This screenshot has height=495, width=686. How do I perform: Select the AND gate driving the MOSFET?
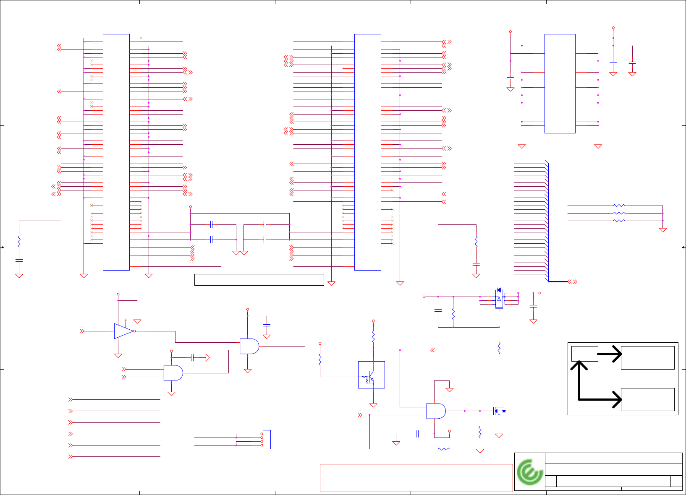436,411
